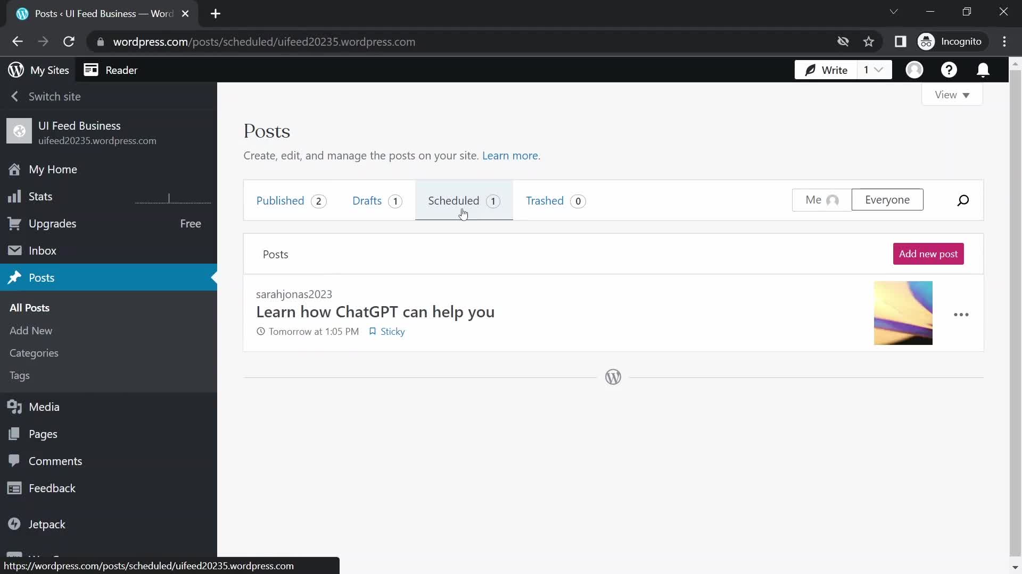
Task: Switch to Everyone posts filter
Action: click(887, 200)
